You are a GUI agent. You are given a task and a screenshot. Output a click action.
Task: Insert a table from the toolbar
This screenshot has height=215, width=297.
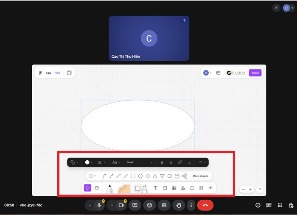pyautogui.click(x=174, y=188)
